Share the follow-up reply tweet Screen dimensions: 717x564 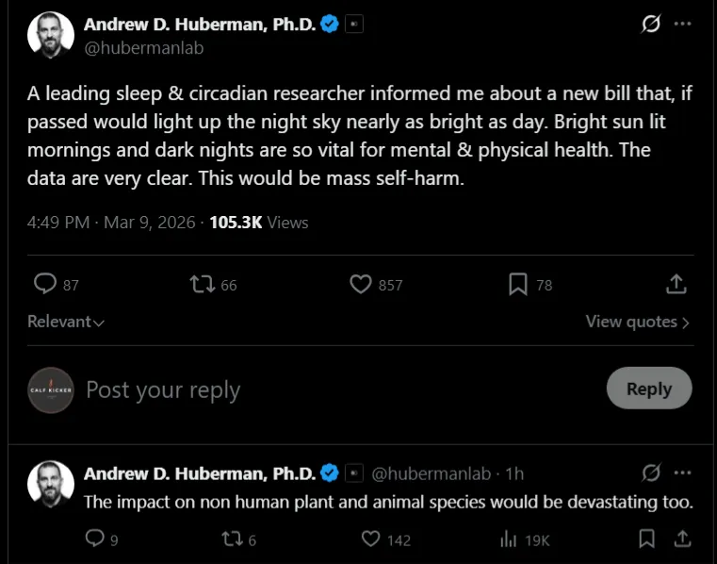coord(682,539)
